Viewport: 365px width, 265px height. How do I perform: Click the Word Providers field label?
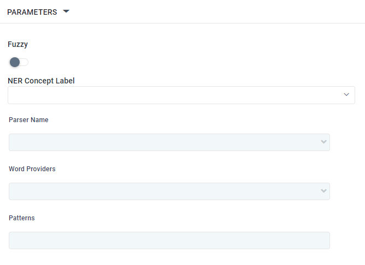click(x=32, y=169)
